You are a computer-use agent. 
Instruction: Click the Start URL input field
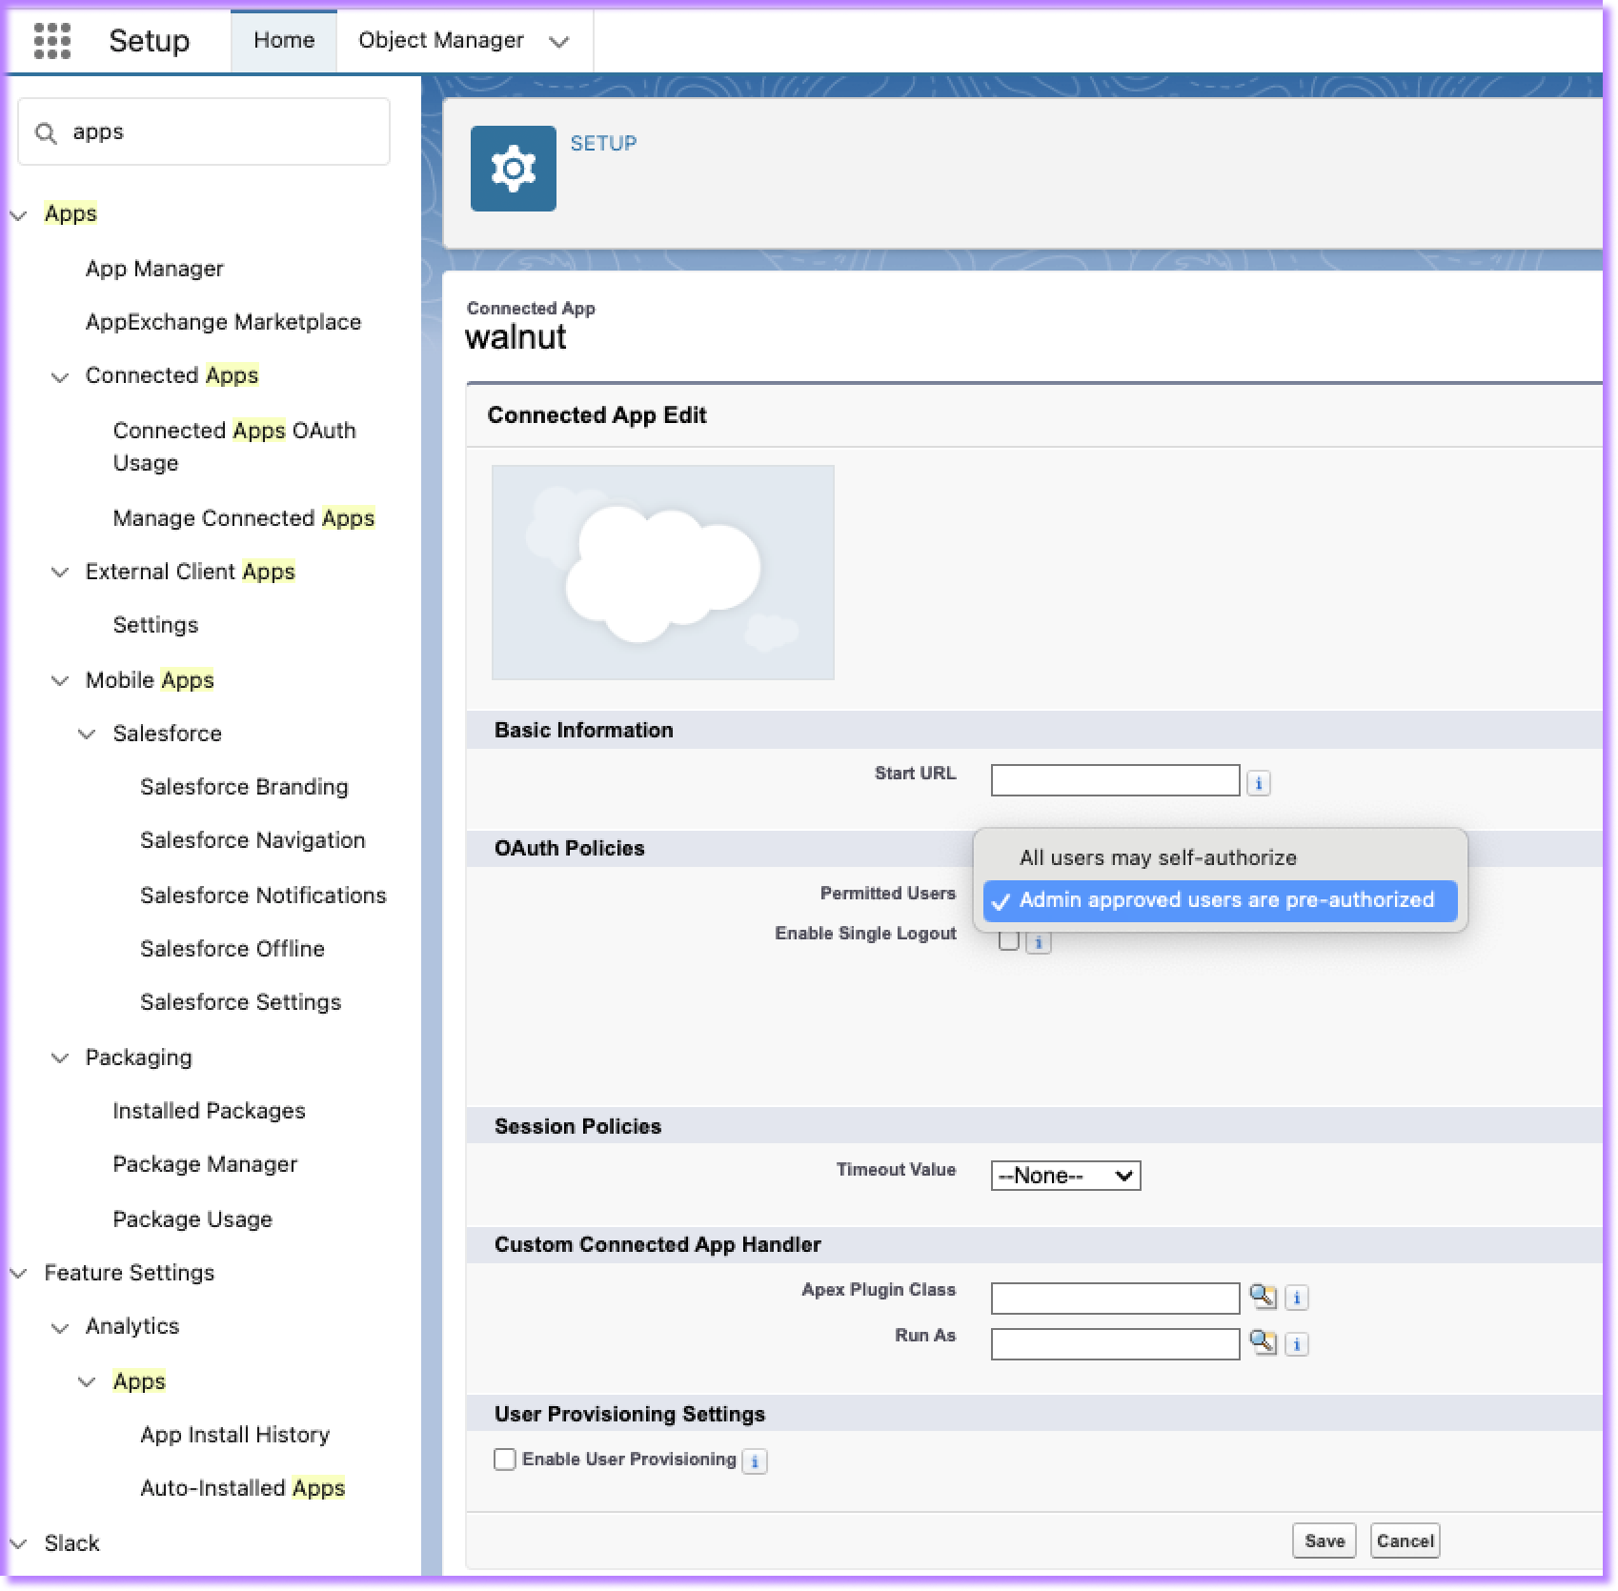1115,780
